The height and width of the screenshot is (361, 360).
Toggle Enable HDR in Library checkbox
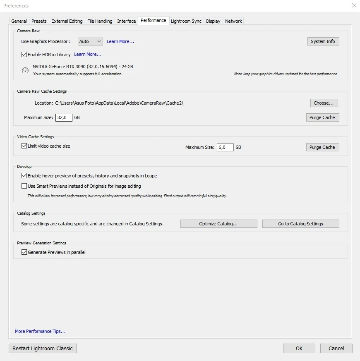24,54
